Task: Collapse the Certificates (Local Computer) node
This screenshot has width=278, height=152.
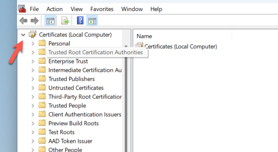Action: (23, 35)
